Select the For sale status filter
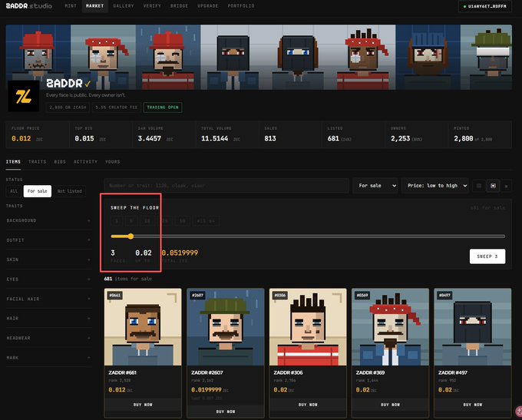 pyautogui.click(x=38, y=191)
